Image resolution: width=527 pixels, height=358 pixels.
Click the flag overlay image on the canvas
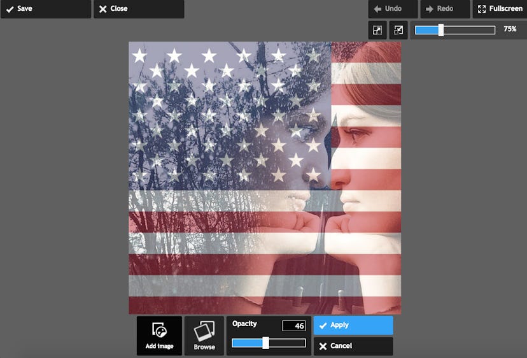coord(265,178)
